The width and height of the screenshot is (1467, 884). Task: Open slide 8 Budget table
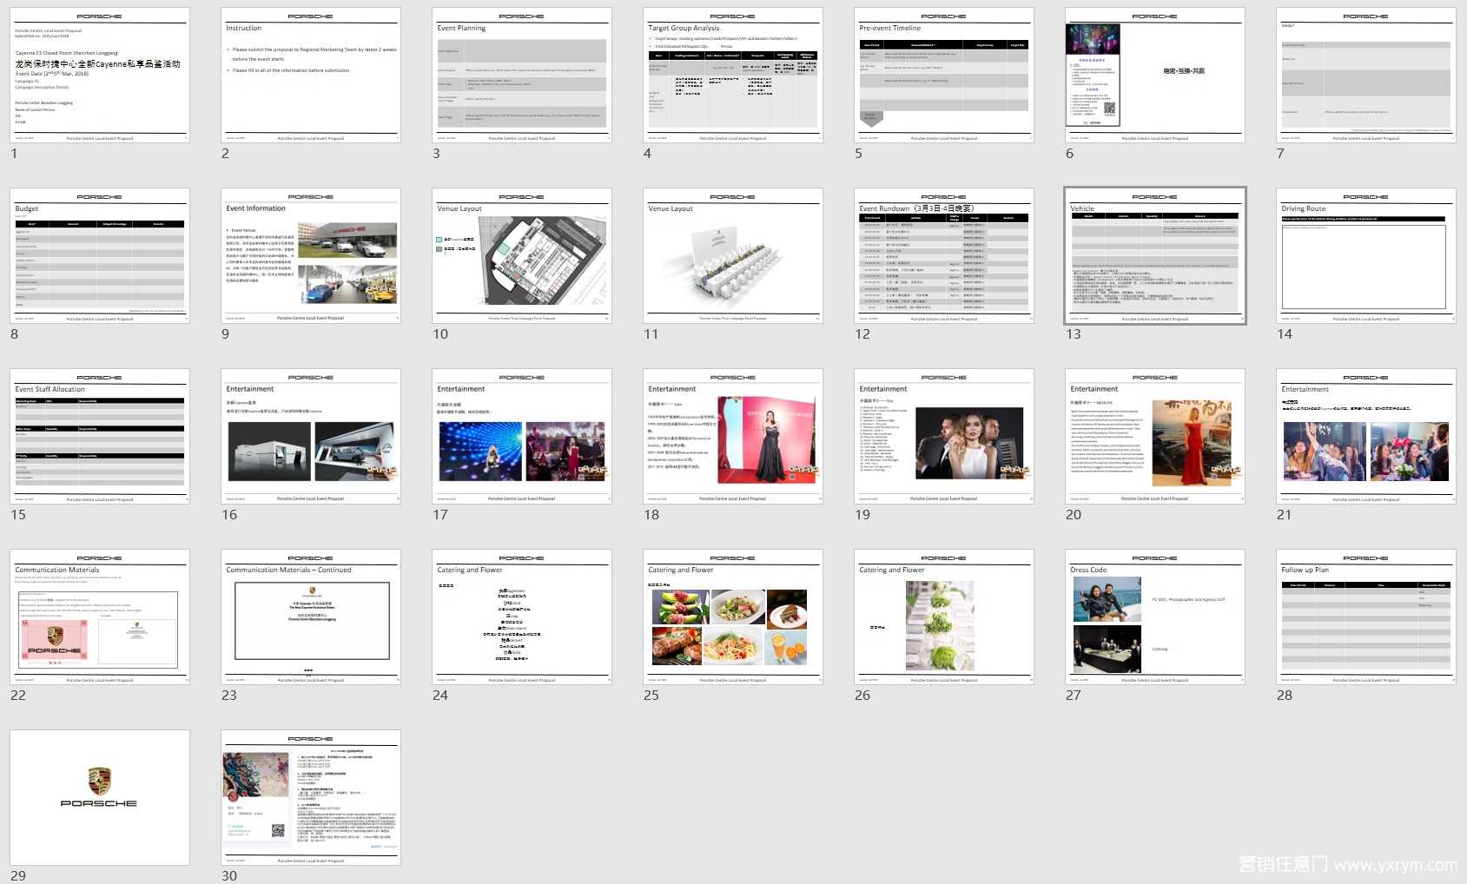pos(100,256)
